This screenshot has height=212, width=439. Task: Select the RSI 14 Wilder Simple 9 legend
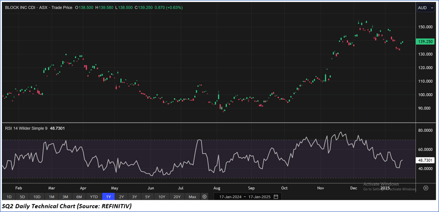click(x=27, y=129)
